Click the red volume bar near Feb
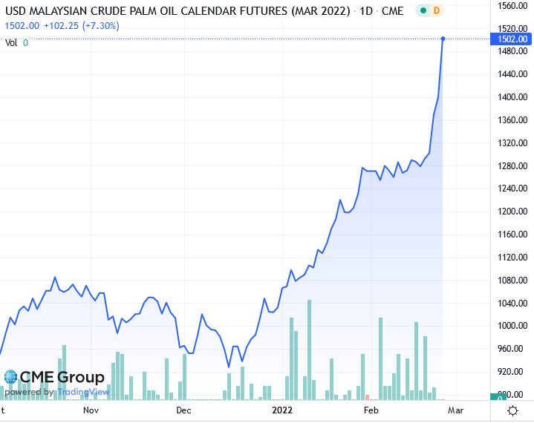 367,398
